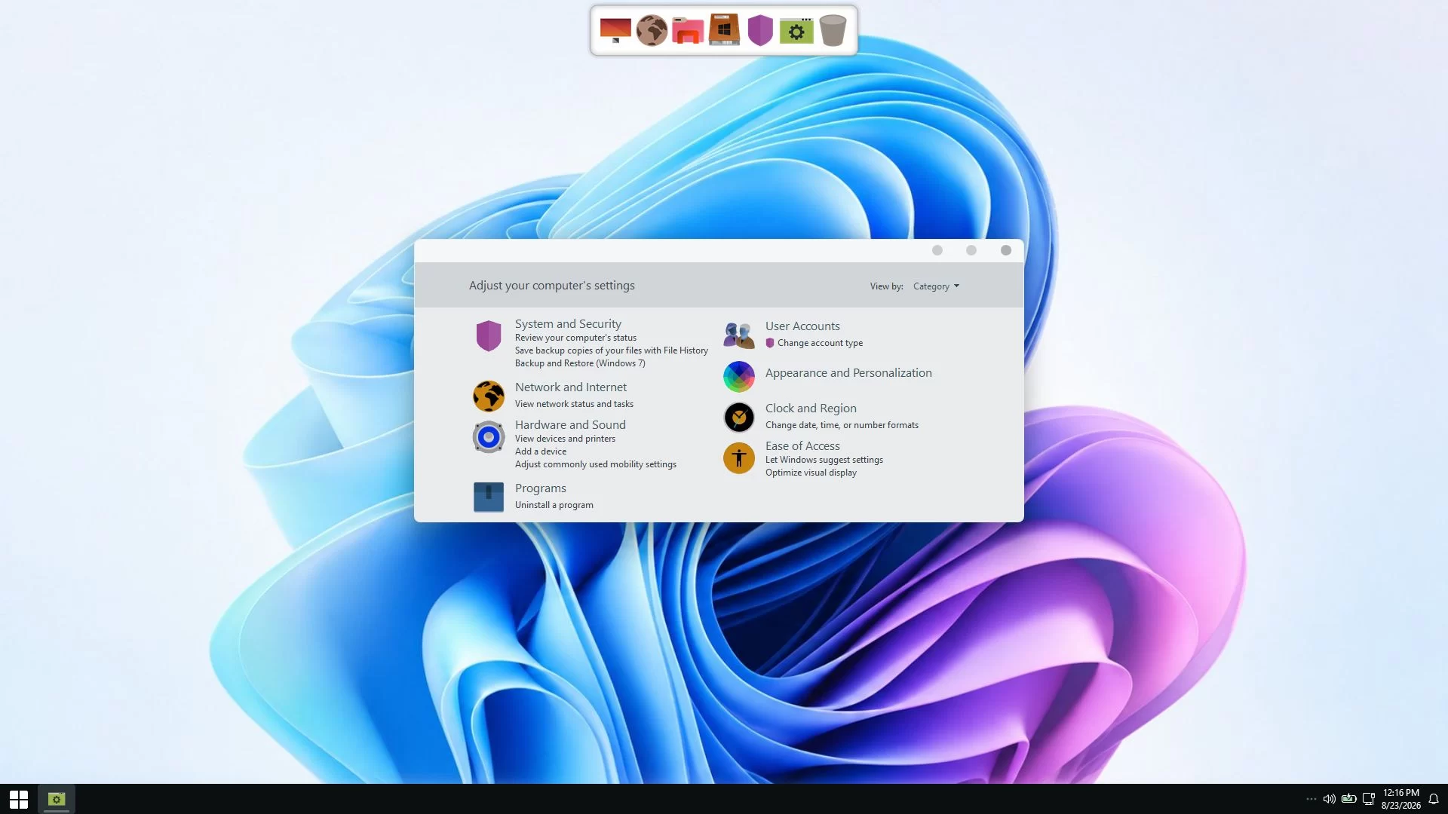
Task: Open Network and Internet category
Action: (571, 387)
